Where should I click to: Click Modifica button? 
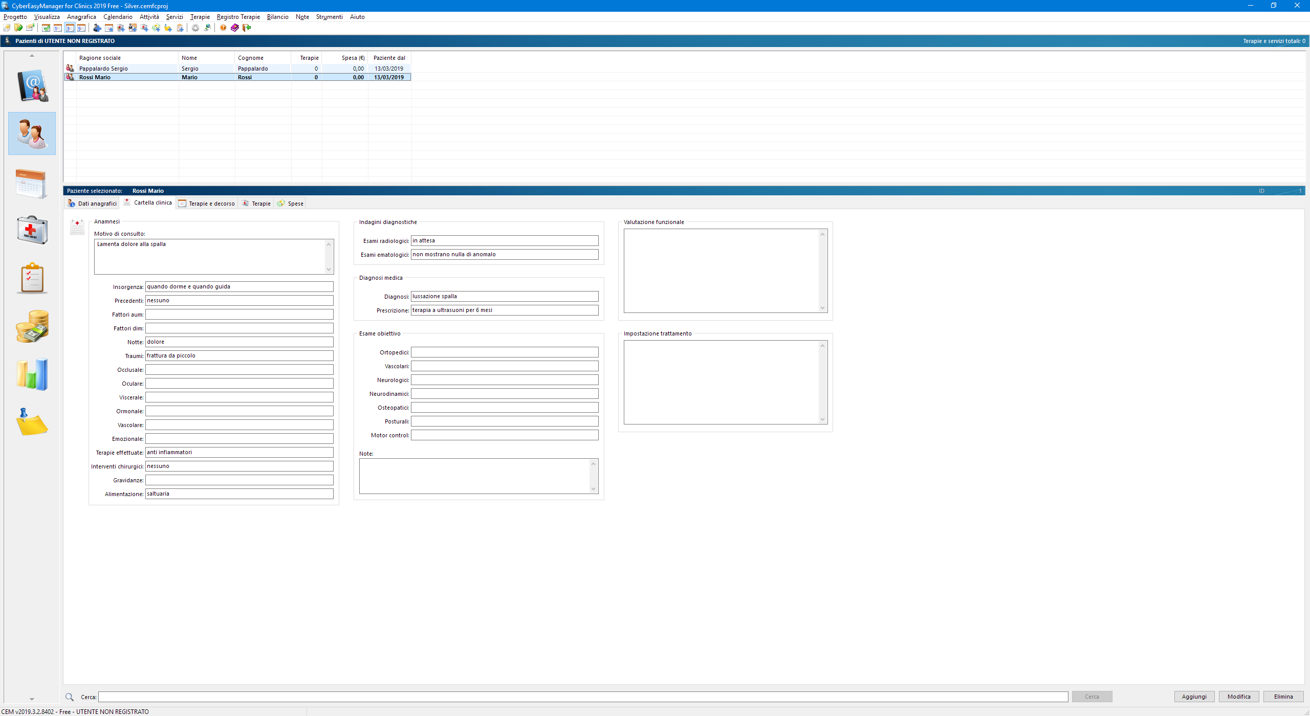coord(1238,697)
